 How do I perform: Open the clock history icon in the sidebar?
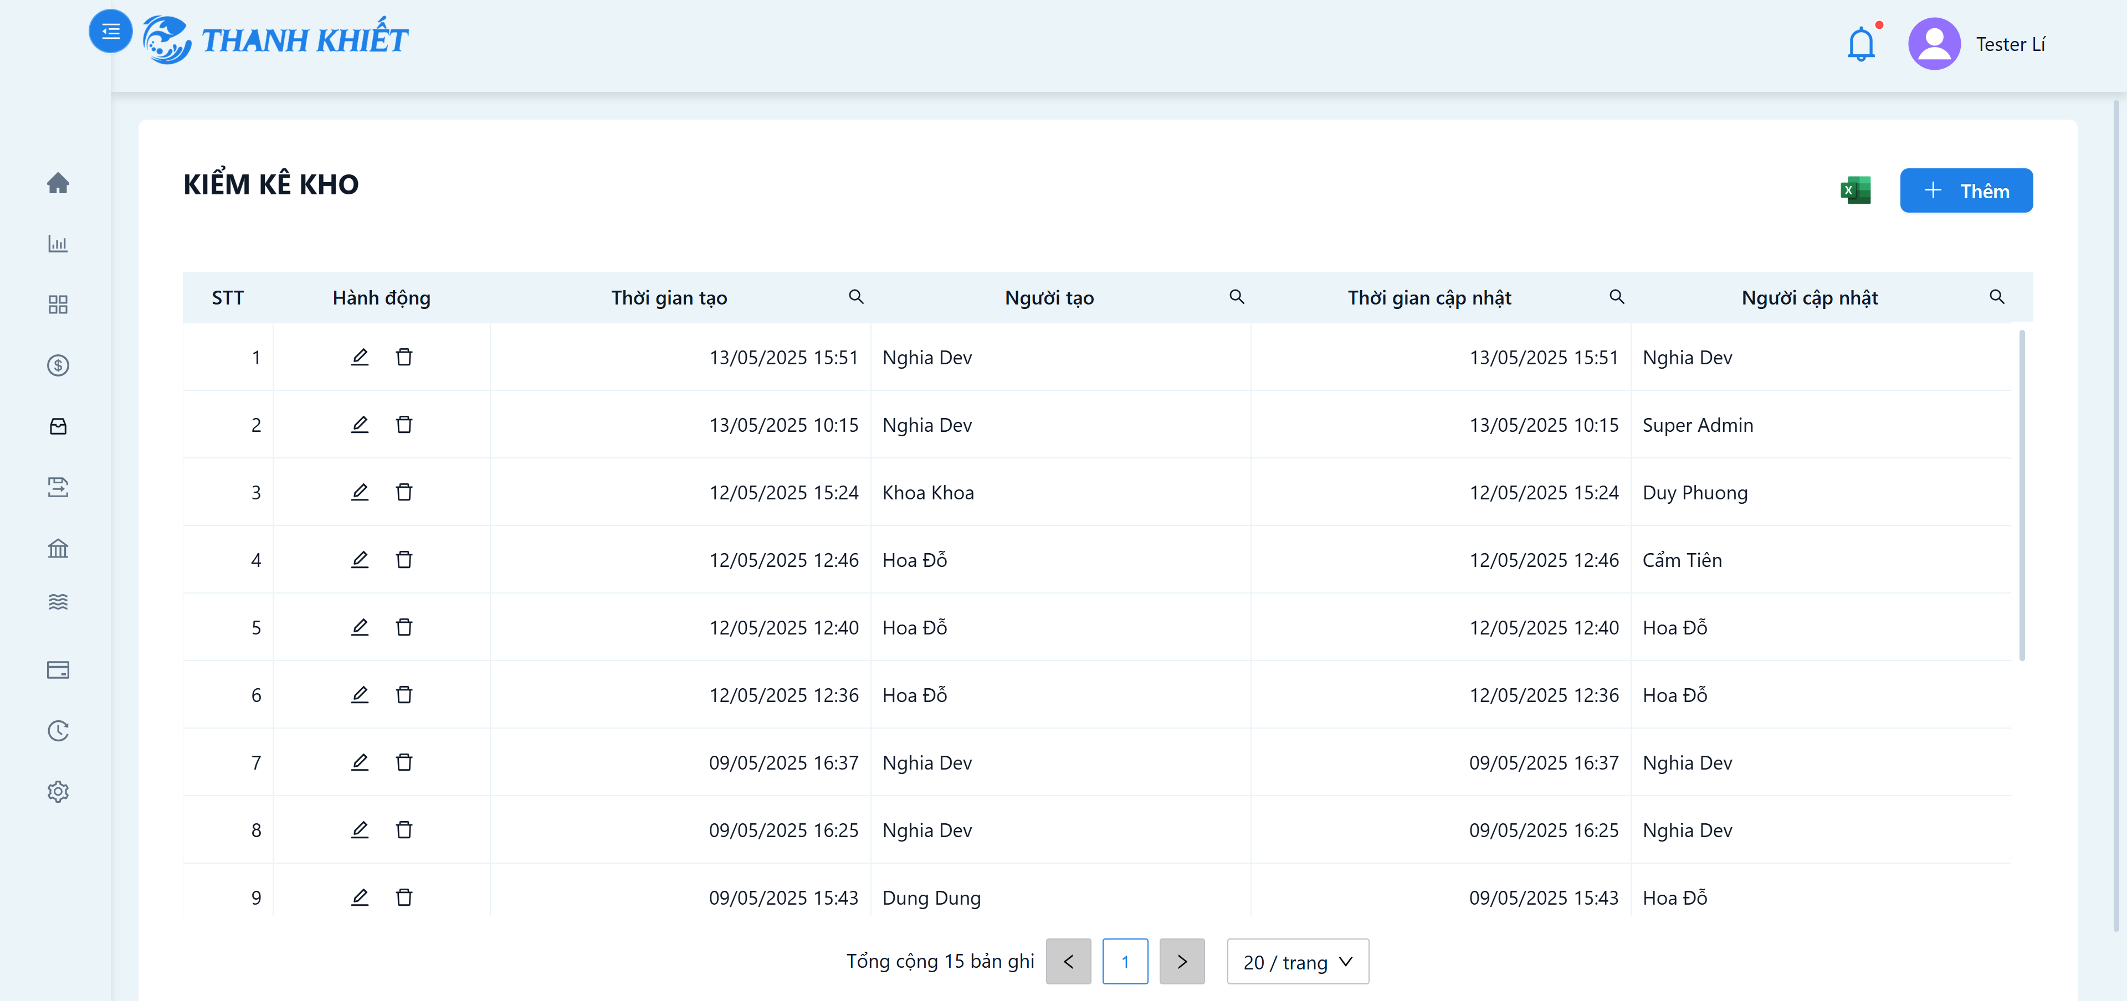click(58, 730)
